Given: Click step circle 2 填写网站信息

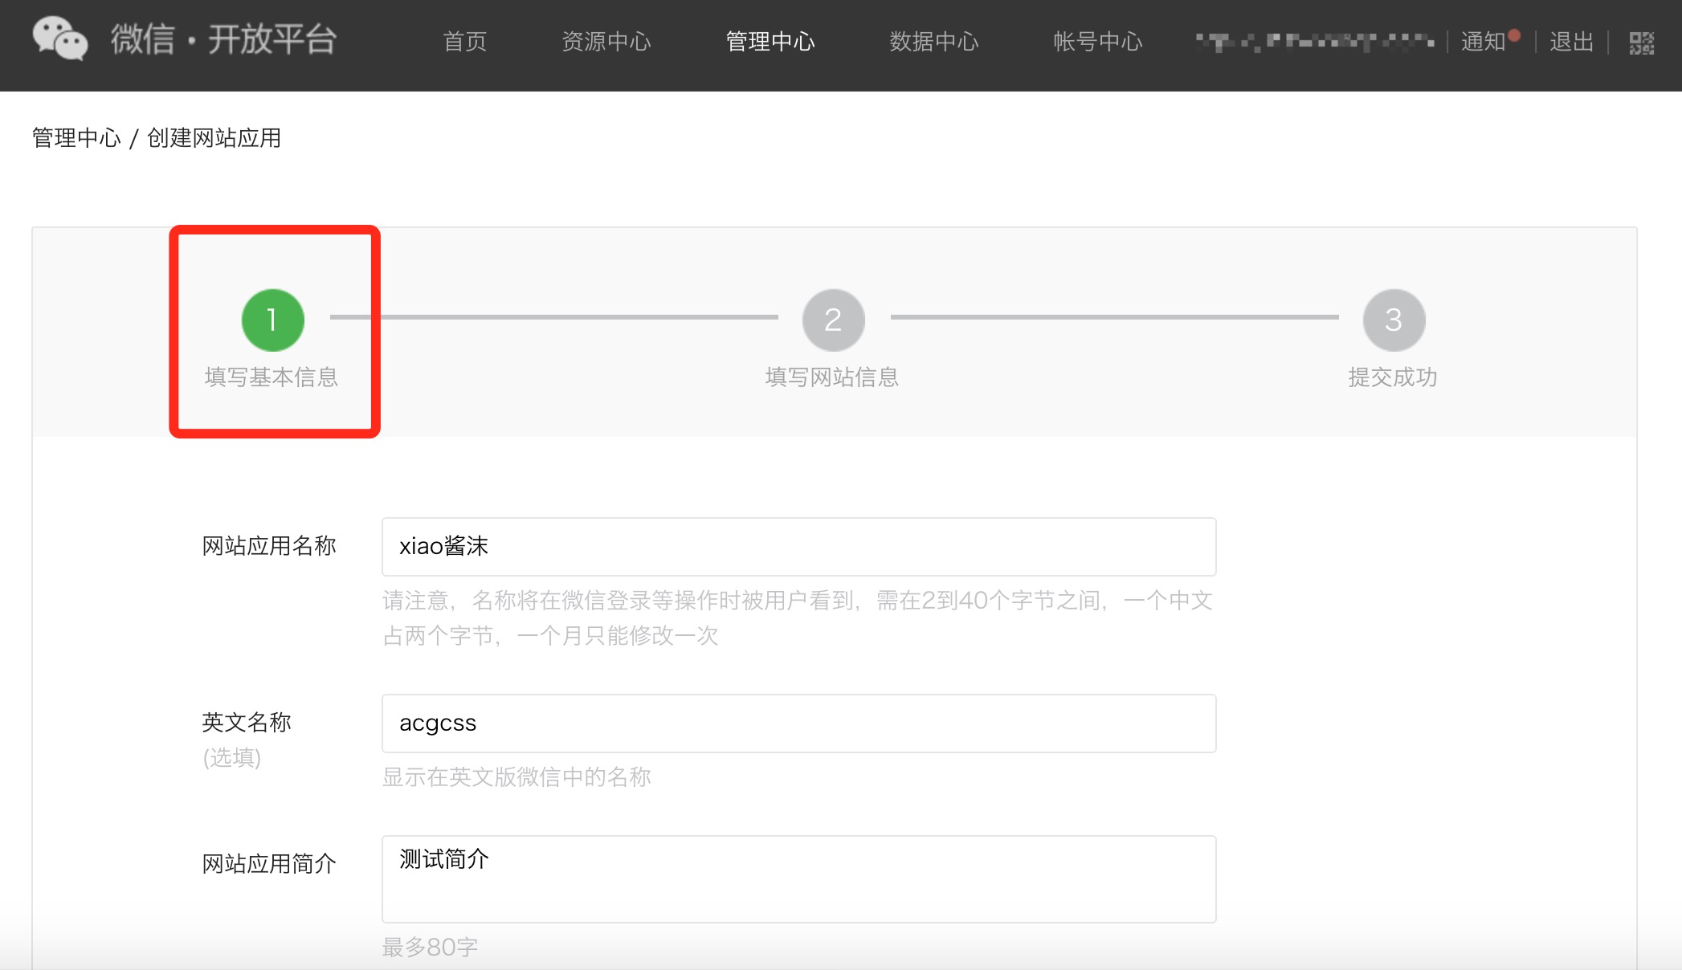Looking at the screenshot, I should click(x=833, y=319).
